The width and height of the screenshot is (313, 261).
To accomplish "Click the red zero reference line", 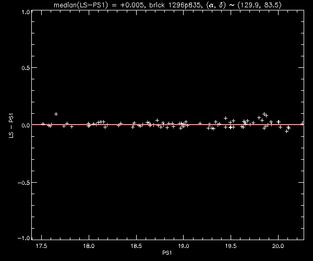I will (167, 125).
